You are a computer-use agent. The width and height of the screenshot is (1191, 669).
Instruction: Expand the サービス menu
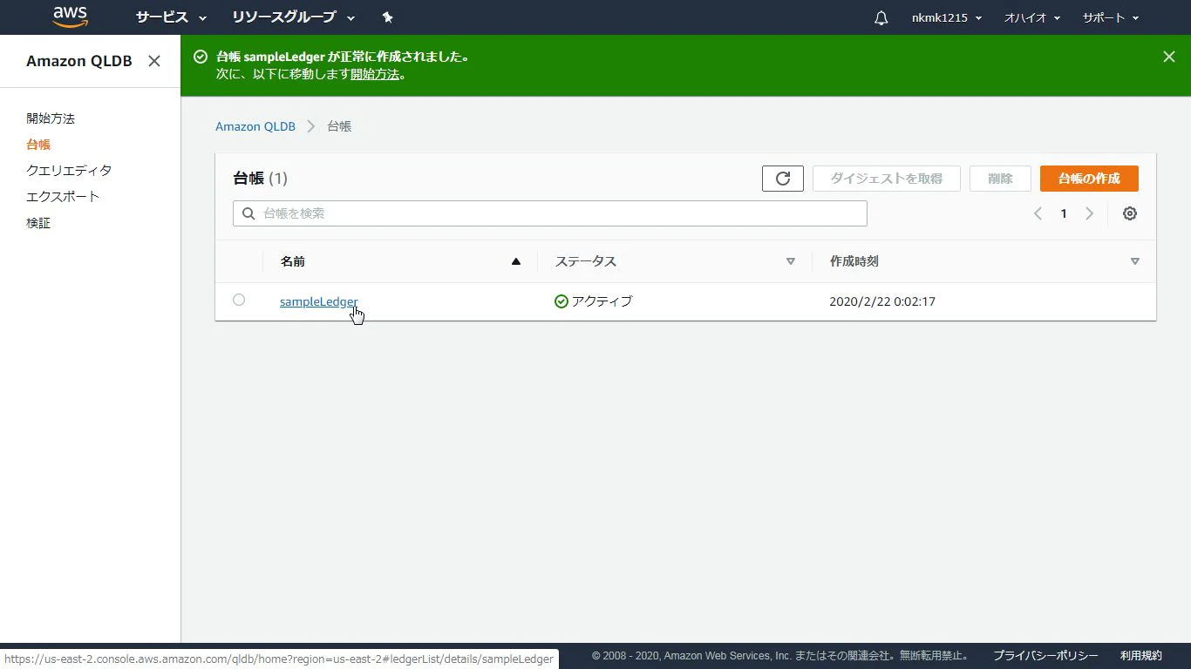(171, 17)
